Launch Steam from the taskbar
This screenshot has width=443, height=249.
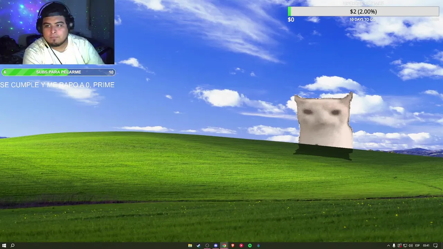click(198, 246)
